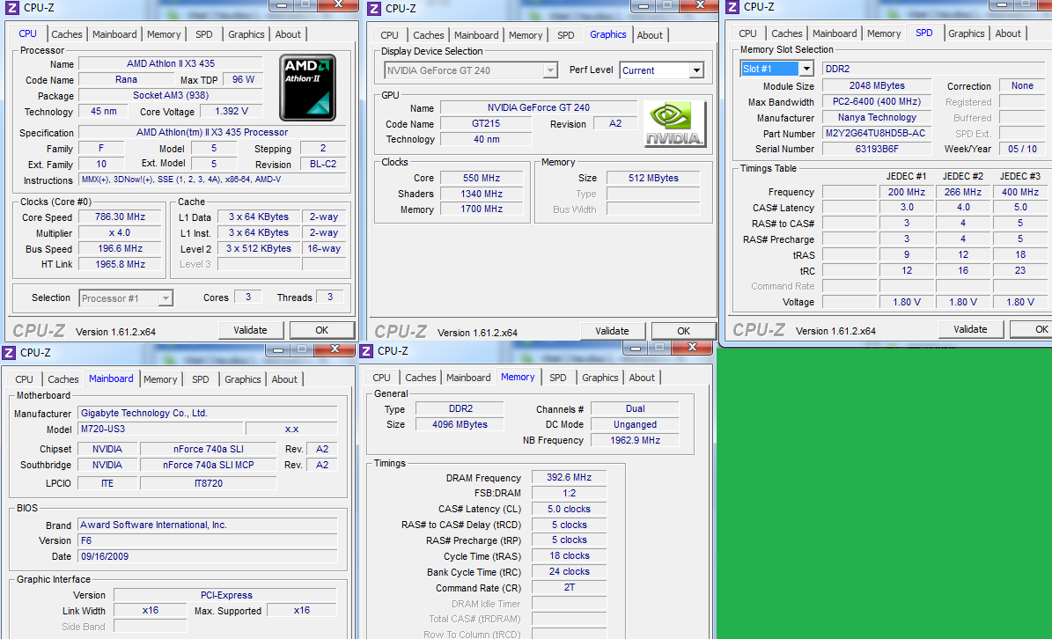Expand the Perf Level dropdown showing Current
This screenshot has height=639, width=1052.
tap(695, 70)
